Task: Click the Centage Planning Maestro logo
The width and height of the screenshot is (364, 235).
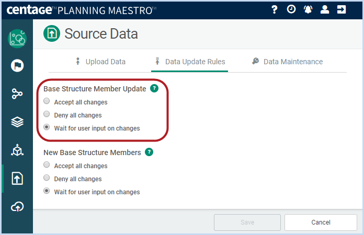Action: click(x=82, y=10)
